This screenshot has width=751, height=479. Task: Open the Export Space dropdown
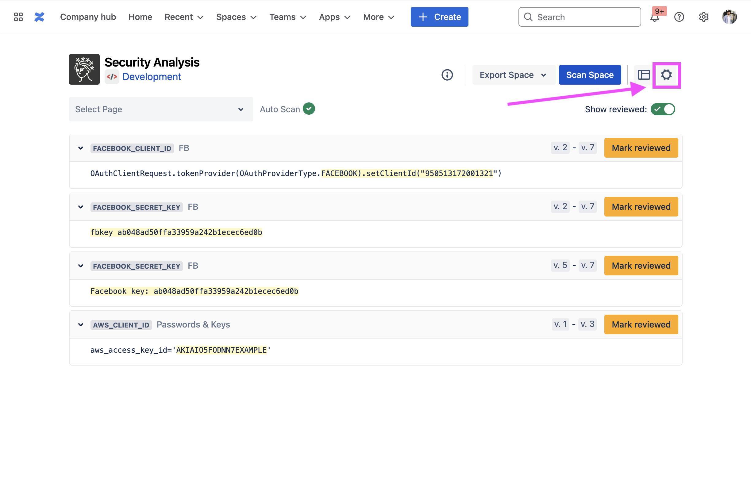coord(513,75)
